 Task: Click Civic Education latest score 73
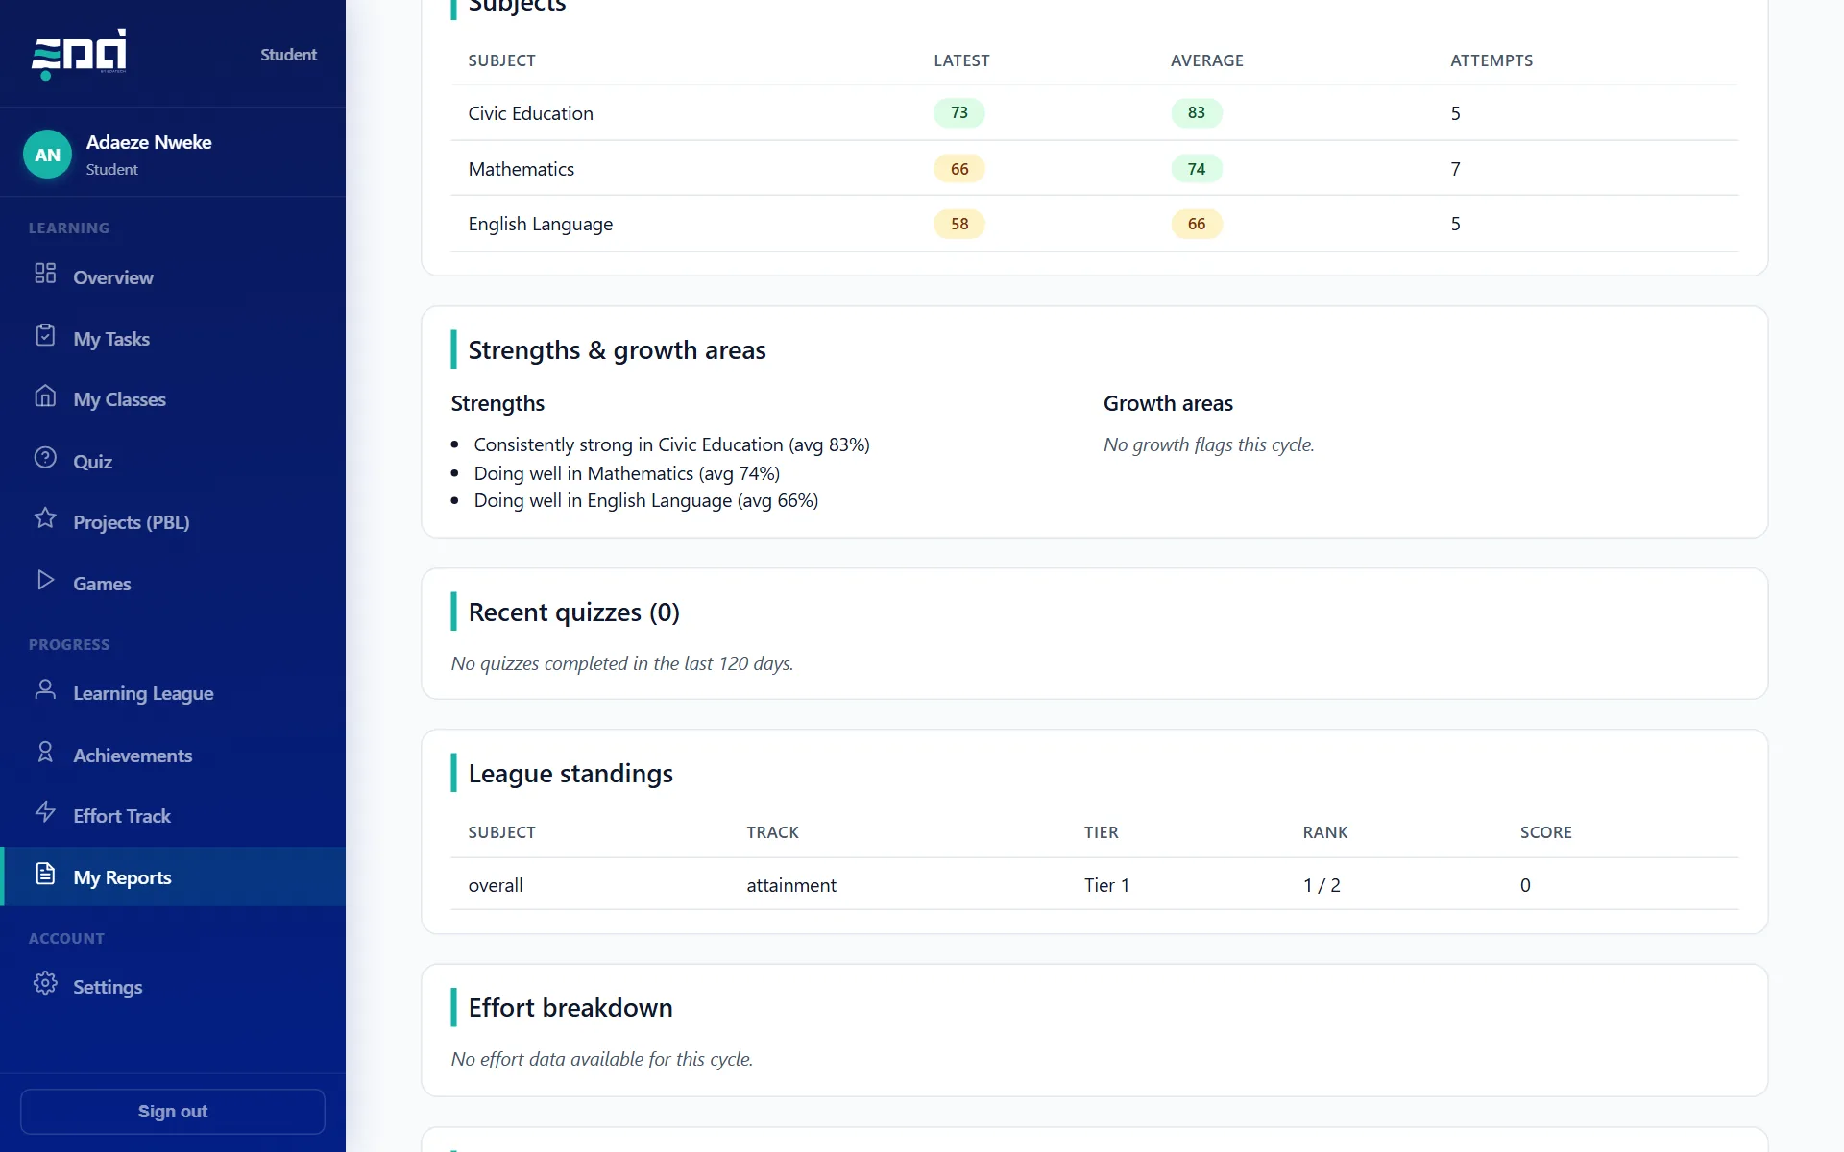tap(959, 112)
